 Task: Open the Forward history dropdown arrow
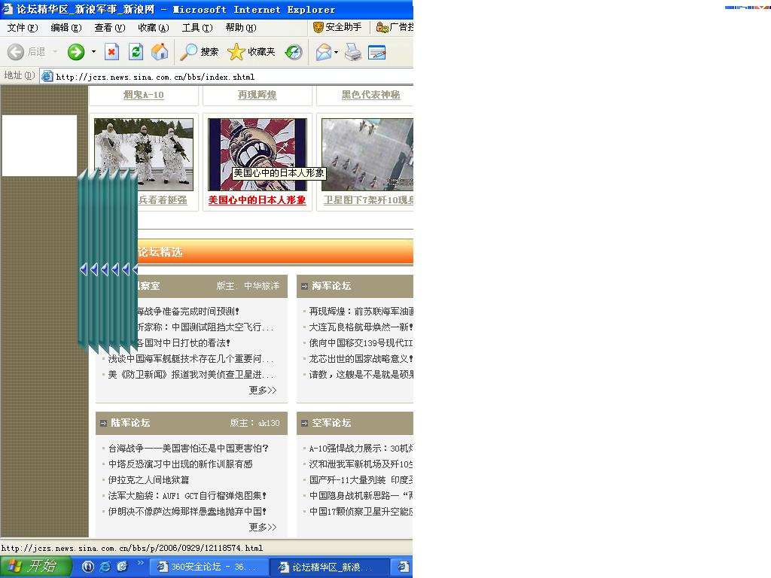tap(93, 52)
